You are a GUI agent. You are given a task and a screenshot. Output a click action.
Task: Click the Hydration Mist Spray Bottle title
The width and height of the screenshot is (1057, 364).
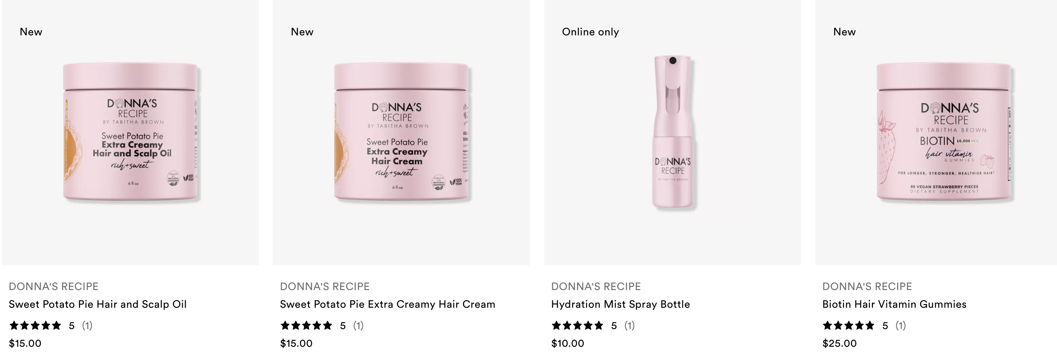point(620,304)
